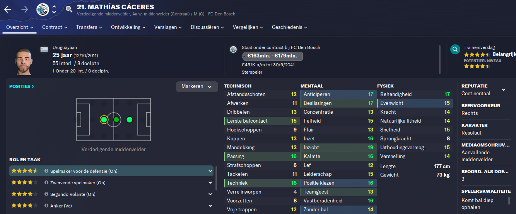This screenshot has height=214, width=516.
Task: Click info icon beside Segundo Volante
Action: click(x=46, y=194)
